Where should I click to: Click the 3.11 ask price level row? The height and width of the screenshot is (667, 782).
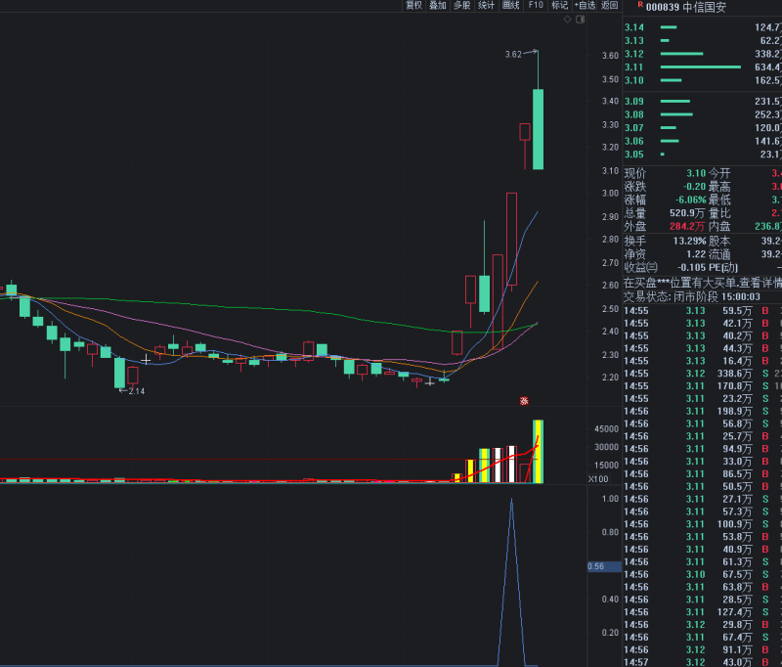pos(702,67)
